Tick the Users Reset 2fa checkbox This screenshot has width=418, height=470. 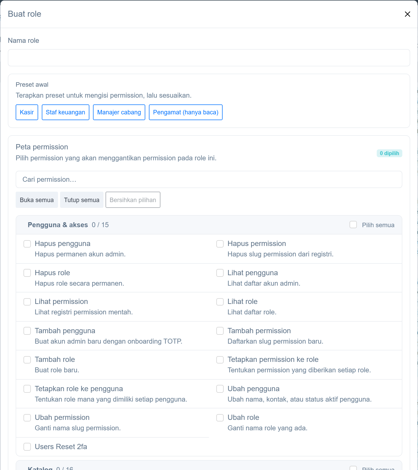tap(27, 447)
